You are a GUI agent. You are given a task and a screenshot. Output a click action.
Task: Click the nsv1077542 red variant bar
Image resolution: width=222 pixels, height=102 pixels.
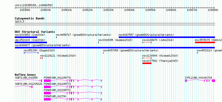(147, 63)
